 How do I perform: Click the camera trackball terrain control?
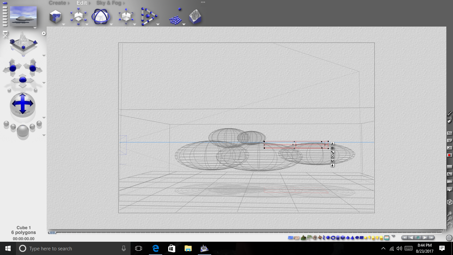23,44
